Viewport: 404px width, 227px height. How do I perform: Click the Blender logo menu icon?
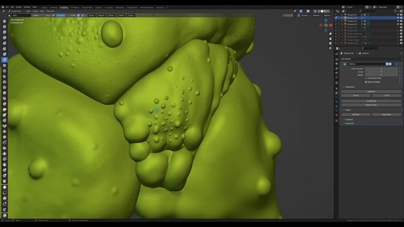[3, 7]
